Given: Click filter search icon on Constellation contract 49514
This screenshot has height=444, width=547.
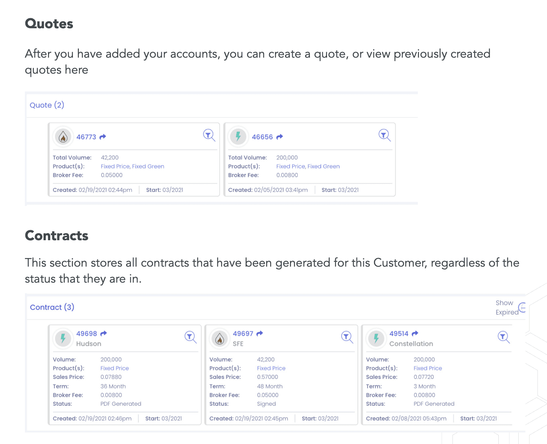Looking at the screenshot, I should pyautogui.click(x=504, y=337).
